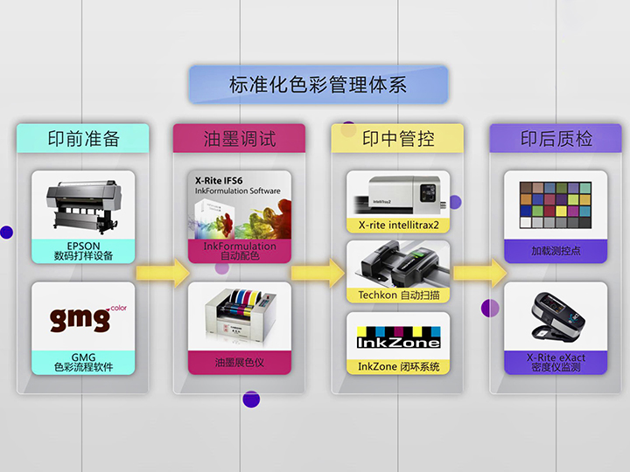
Task: Click the color checker chart thumbnail
Action: coord(556,205)
